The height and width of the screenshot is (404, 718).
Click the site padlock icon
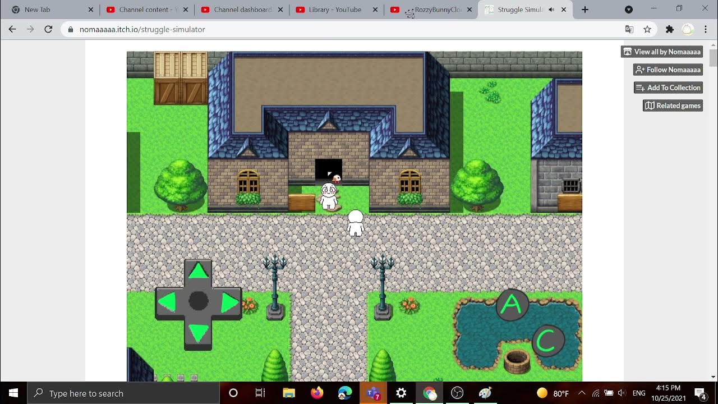point(70,29)
